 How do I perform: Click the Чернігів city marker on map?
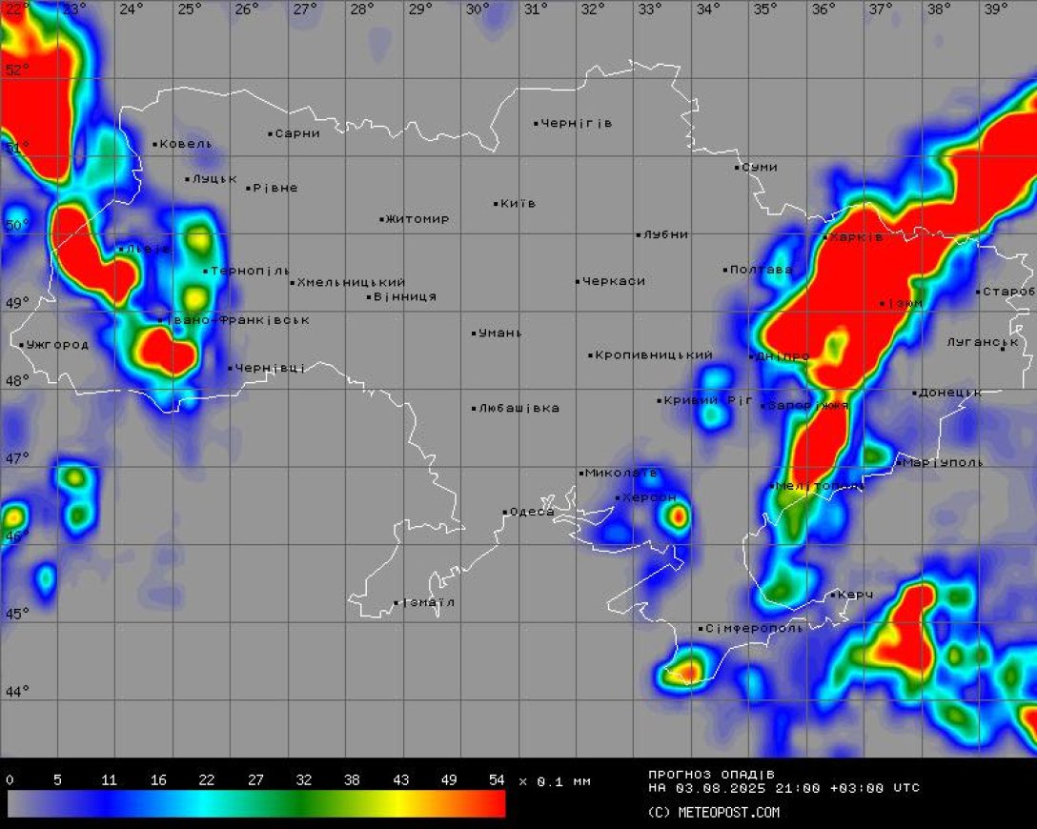point(536,123)
